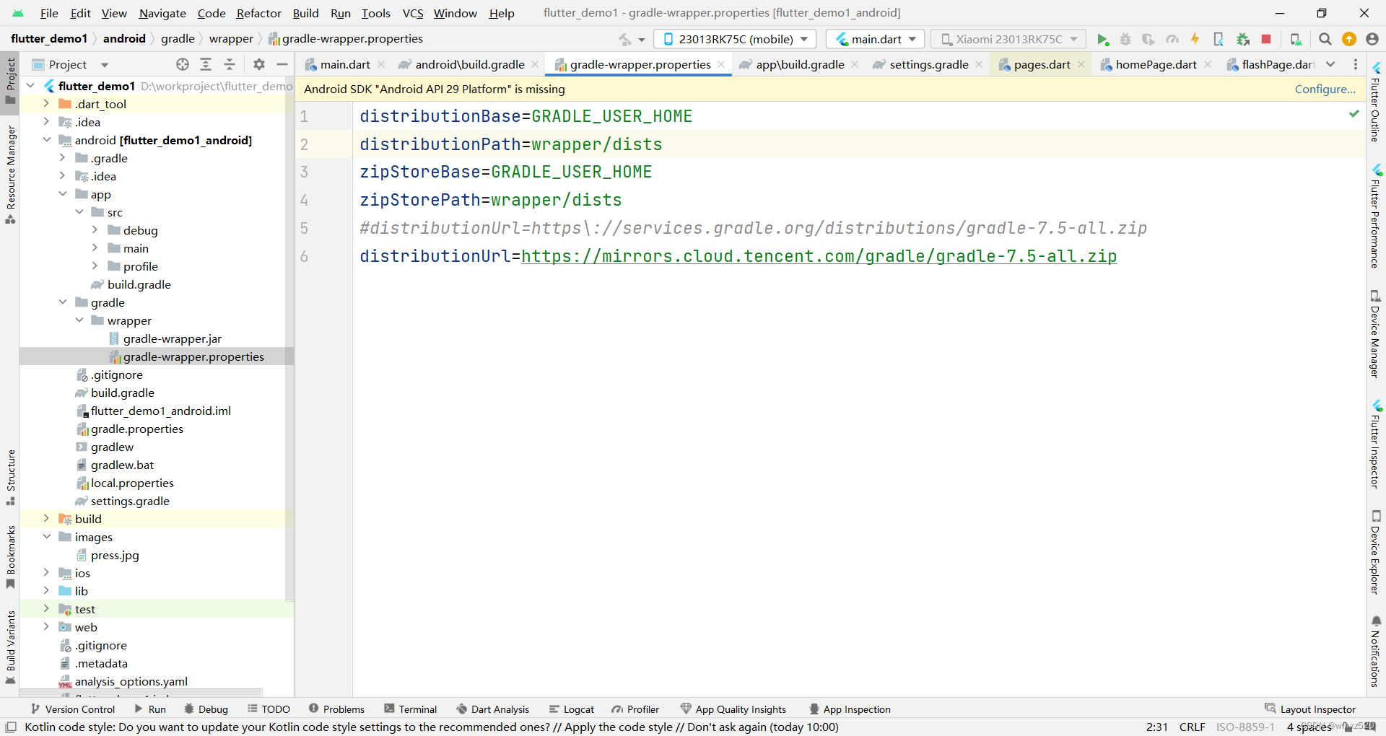Screen dimensions: 1386x736
Task: Collapse the android module folder
Action: (x=46, y=140)
